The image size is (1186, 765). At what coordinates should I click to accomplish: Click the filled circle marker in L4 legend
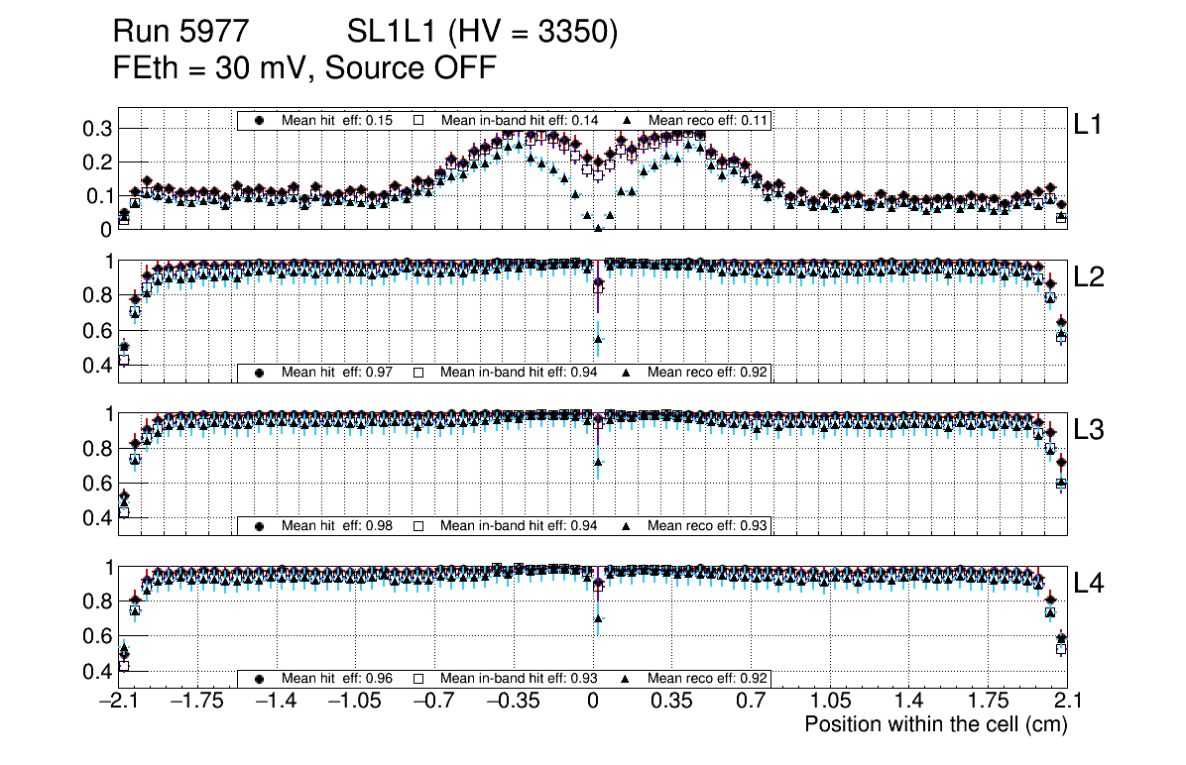click(x=260, y=680)
